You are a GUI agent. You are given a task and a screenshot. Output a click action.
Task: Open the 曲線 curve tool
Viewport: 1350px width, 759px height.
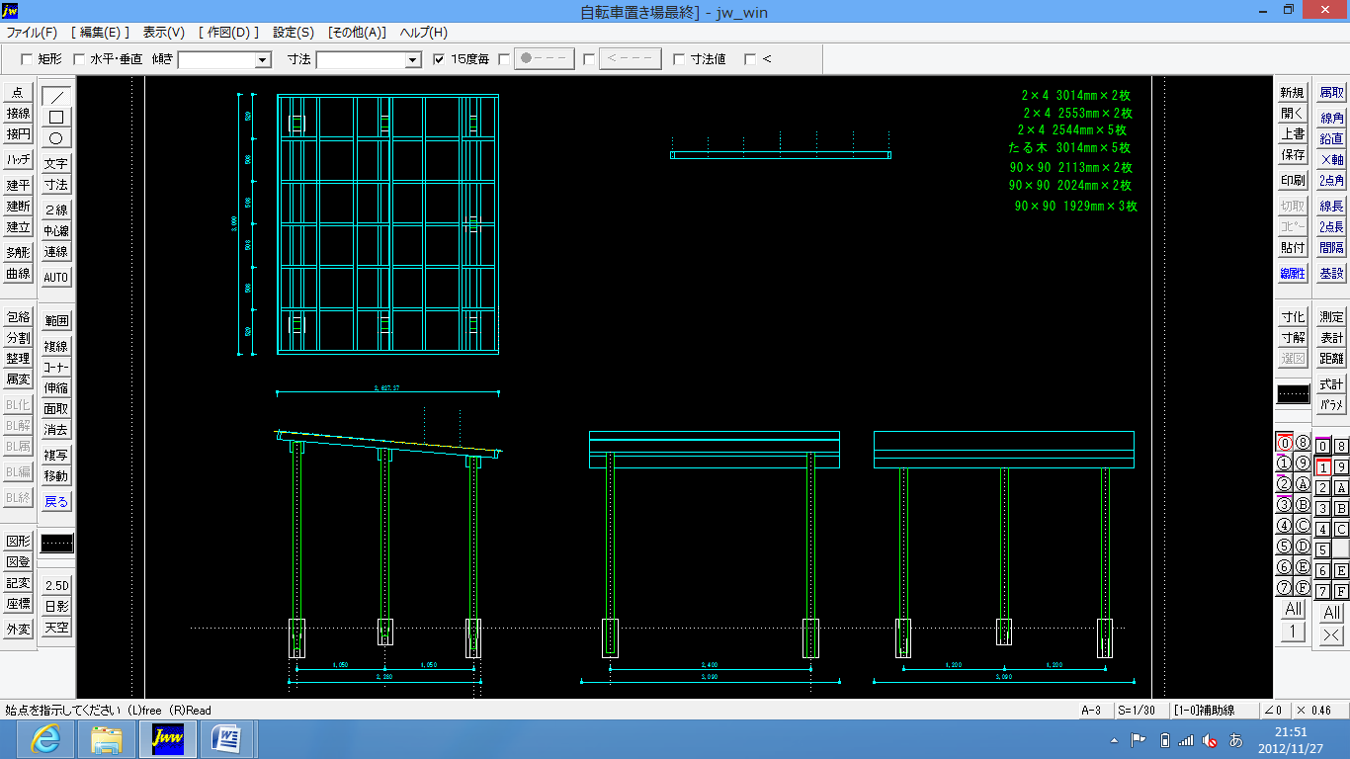coord(18,274)
